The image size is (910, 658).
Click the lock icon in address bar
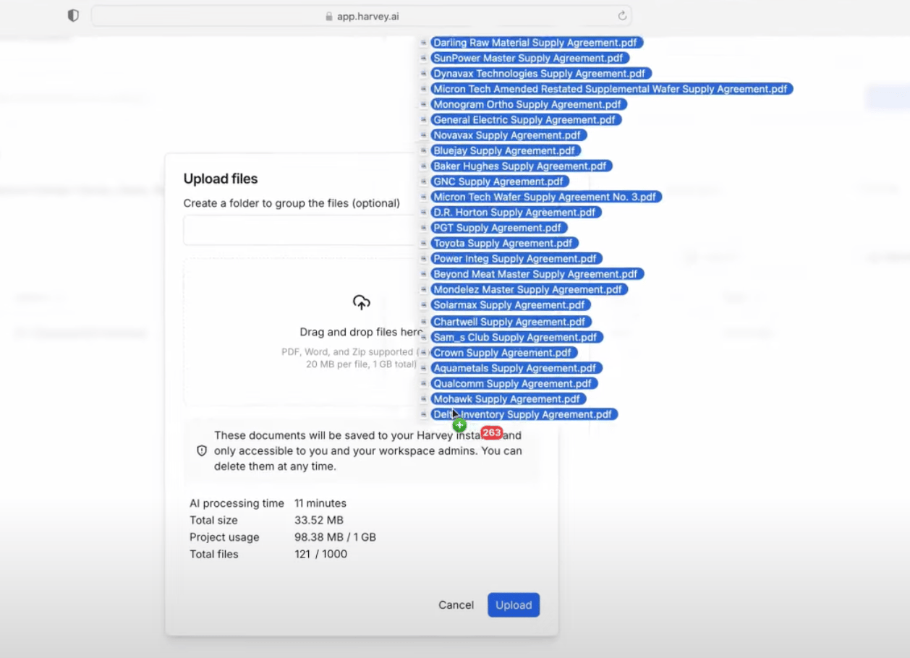[x=329, y=16]
